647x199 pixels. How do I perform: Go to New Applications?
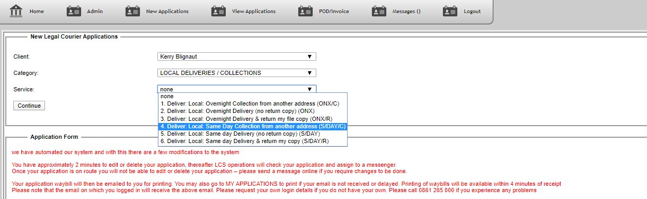coord(167,11)
